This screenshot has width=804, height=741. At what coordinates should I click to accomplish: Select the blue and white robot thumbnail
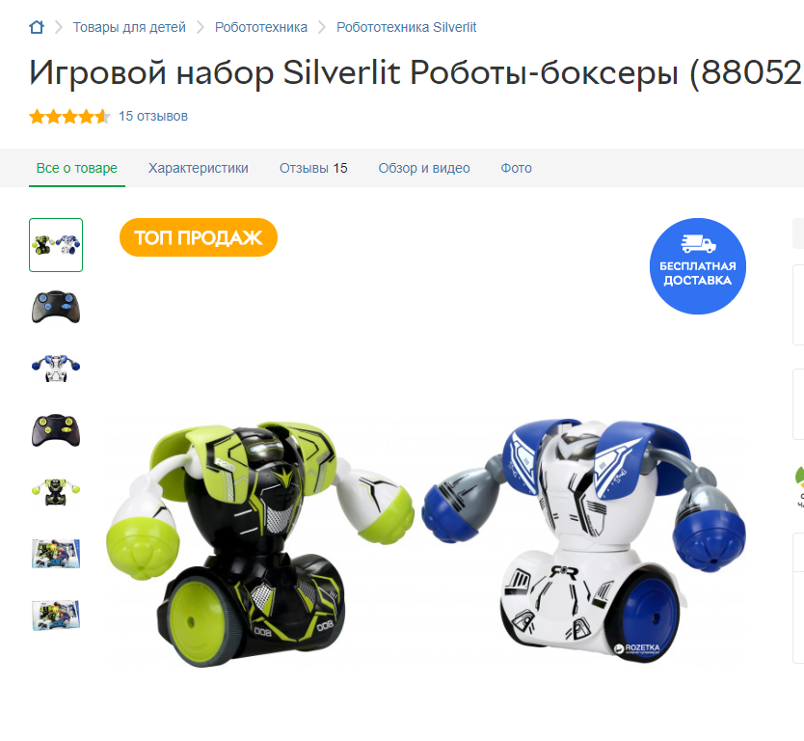coord(56,368)
